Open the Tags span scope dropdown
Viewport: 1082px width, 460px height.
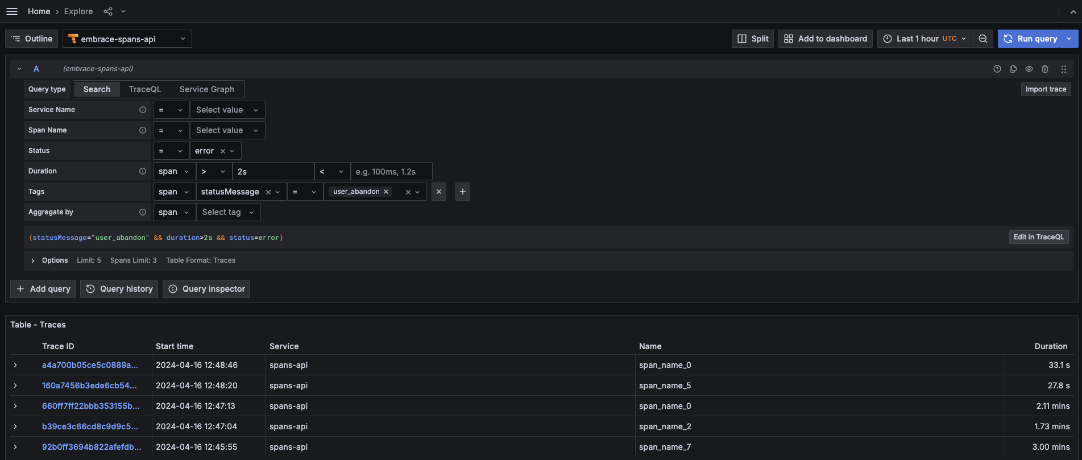coord(175,192)
